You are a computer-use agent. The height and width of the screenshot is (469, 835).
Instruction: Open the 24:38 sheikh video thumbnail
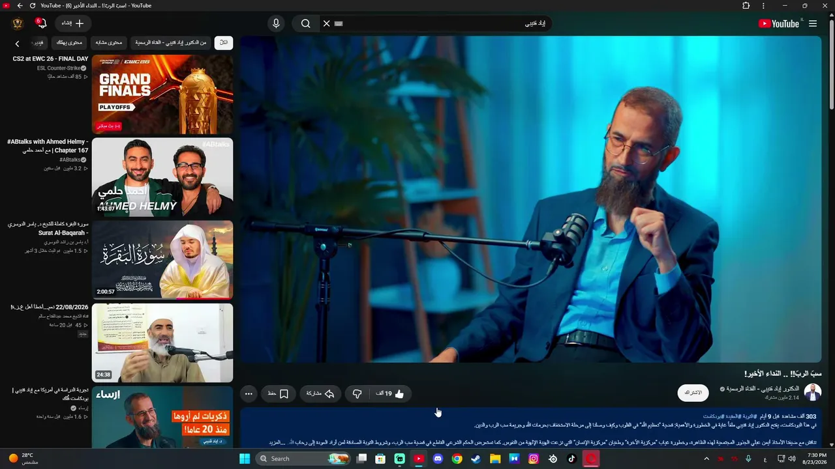(162, 343)
